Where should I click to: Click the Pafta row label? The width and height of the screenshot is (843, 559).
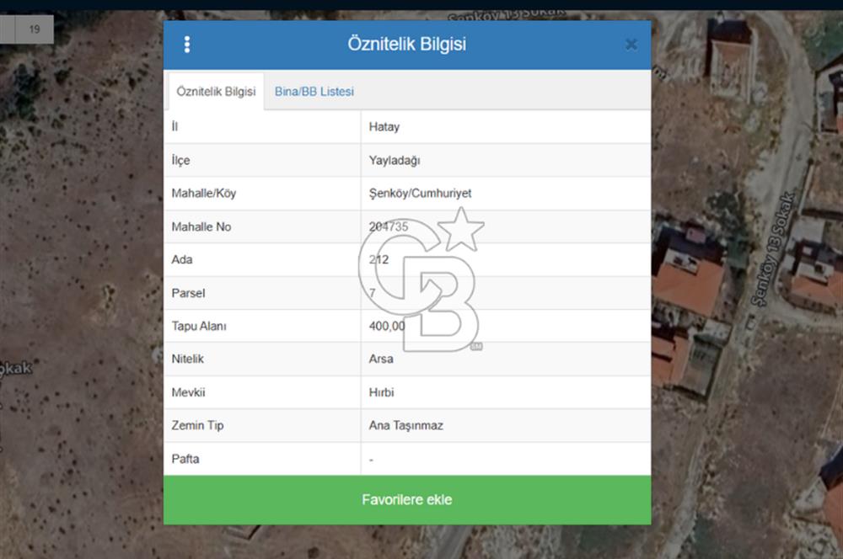coord(185,459)
